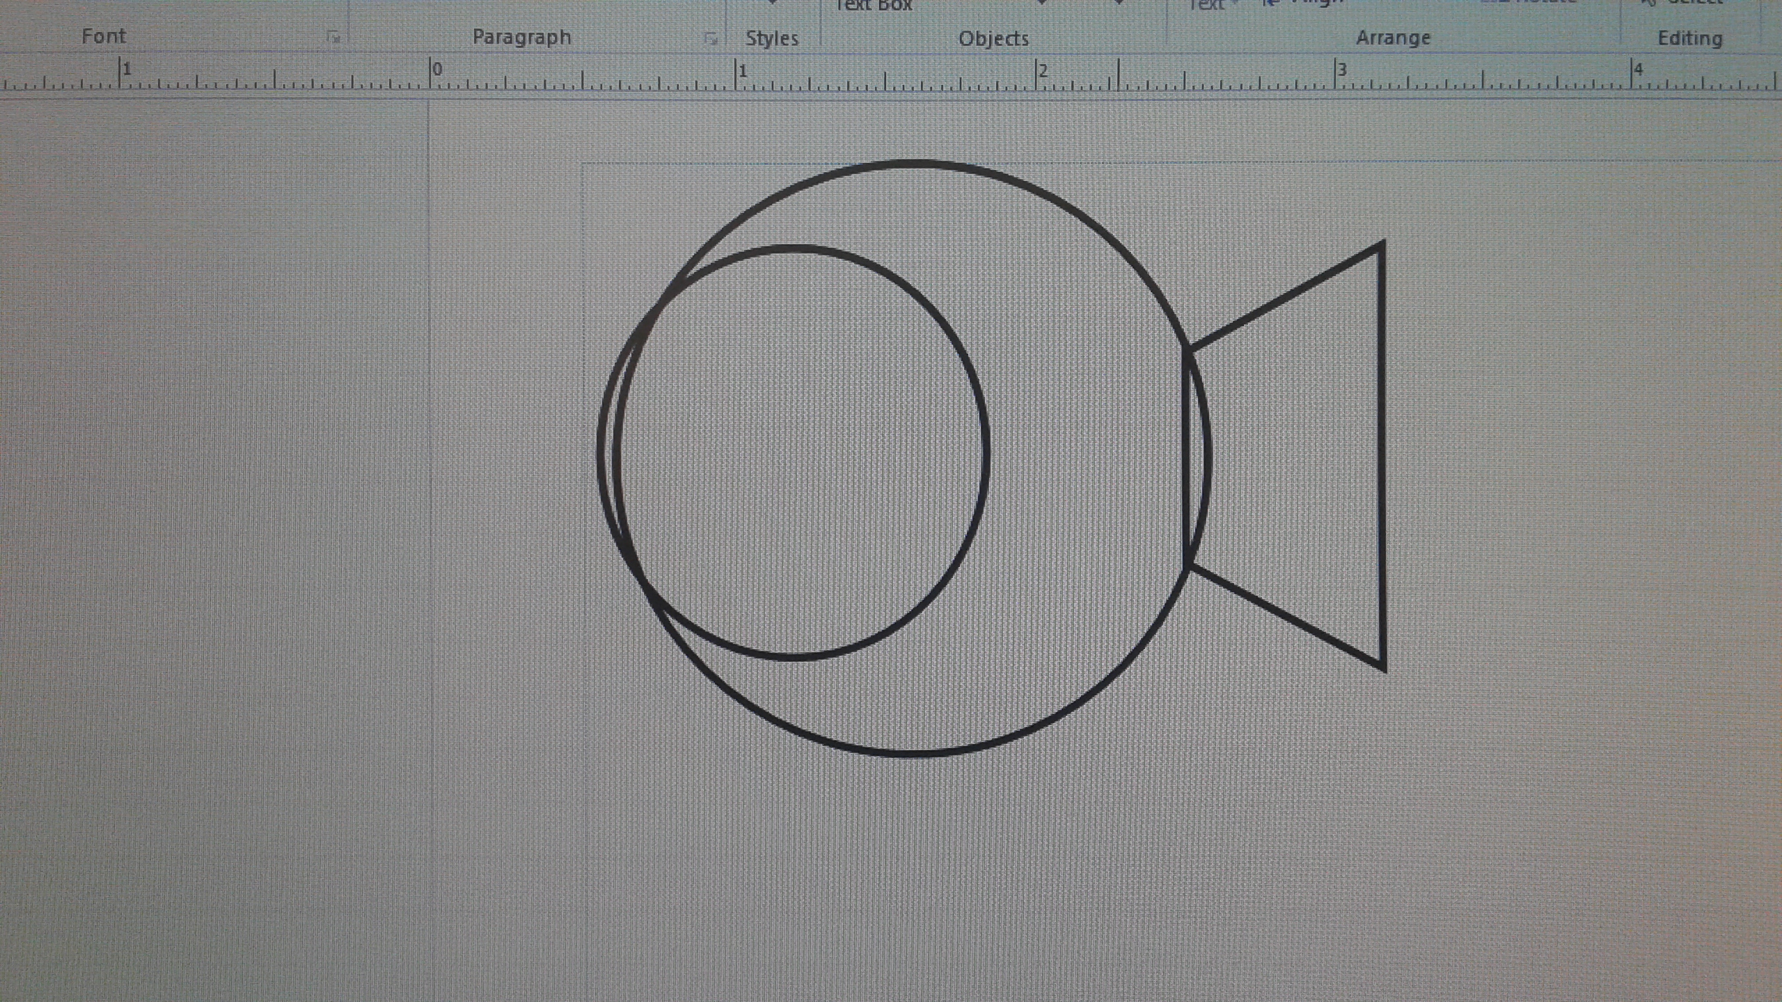Open the Paragraph dialog box launcher
Viewport: 1782px width, 1002px height.
(709, 39)
